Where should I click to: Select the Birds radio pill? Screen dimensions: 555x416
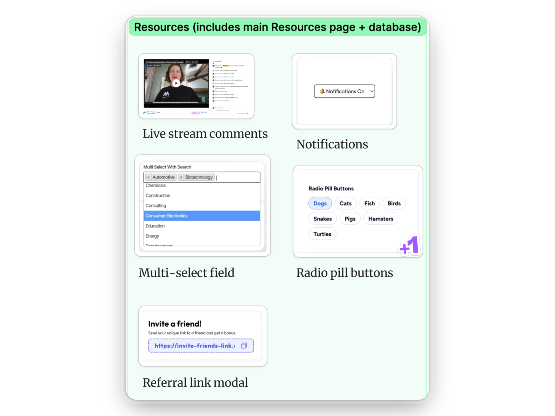pyautogui.click(x=394, y=203)
